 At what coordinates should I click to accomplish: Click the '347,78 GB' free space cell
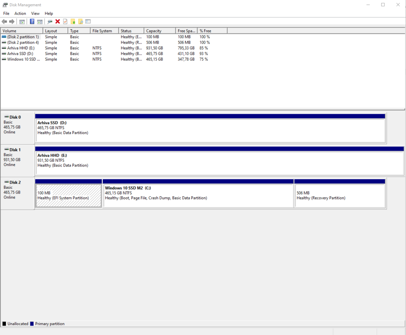click(186, 59)
